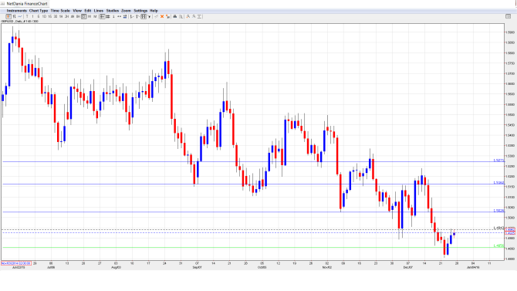Screen dimensions: 517x291
Task: Open the Help menu
Action: pos(154,11)
